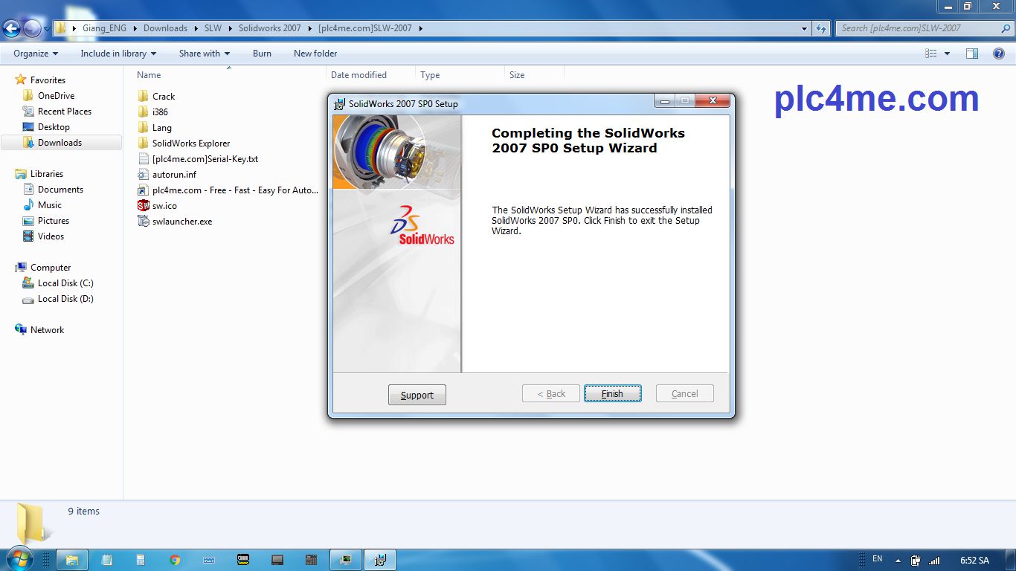Click the Support button in the installer
Viewport: 1016px width, 571px height.
click(x=417, y=395)
